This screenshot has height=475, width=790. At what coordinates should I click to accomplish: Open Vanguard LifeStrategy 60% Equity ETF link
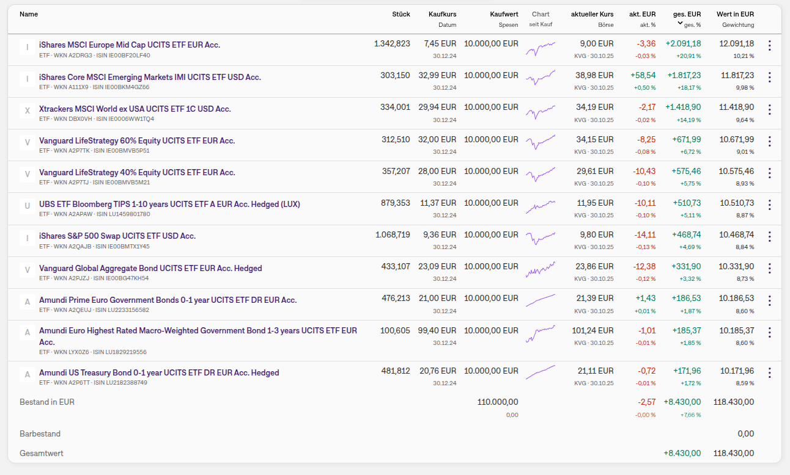(137, 141)
